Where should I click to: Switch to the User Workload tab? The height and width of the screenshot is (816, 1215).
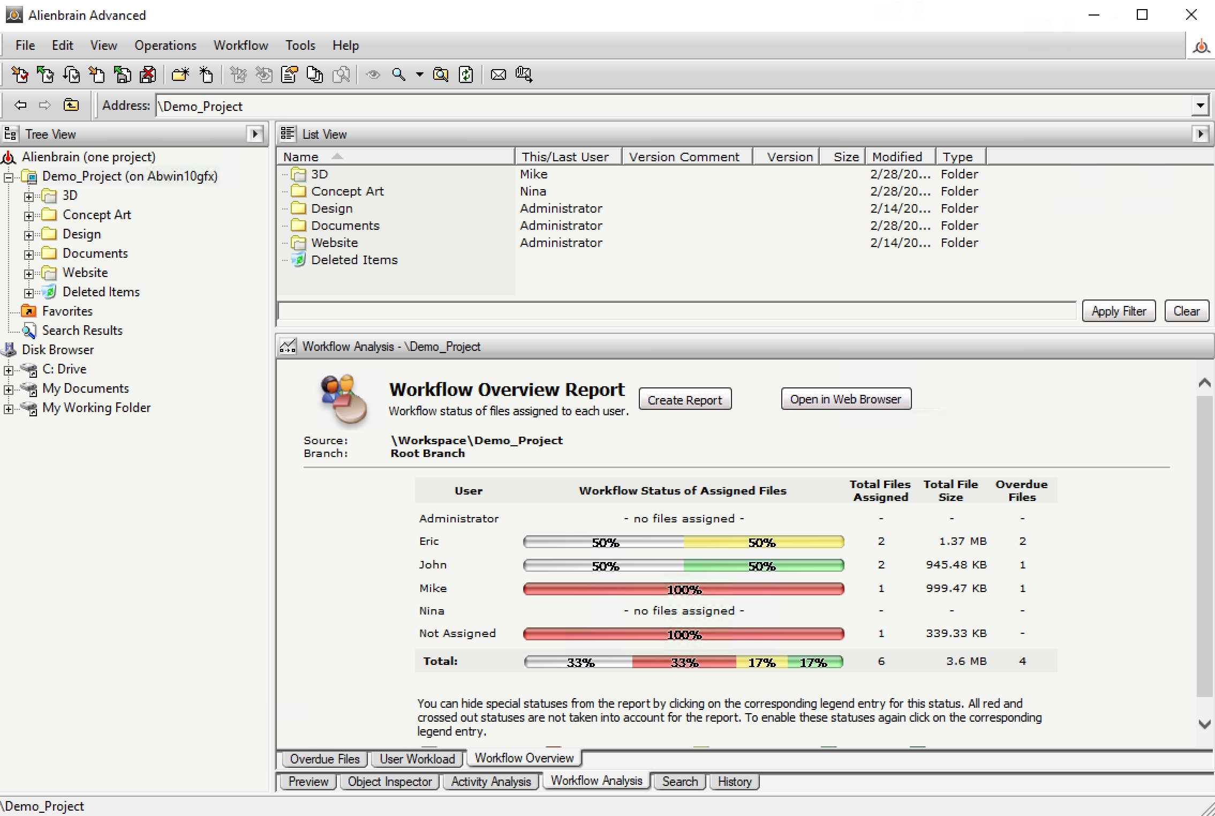click(417, 759)
